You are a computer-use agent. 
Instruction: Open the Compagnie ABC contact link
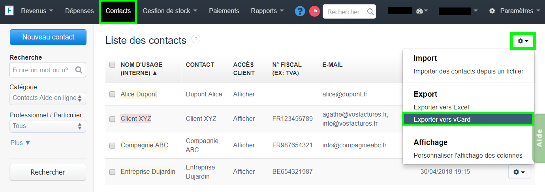pyautogui.click(x=145, y=145)
